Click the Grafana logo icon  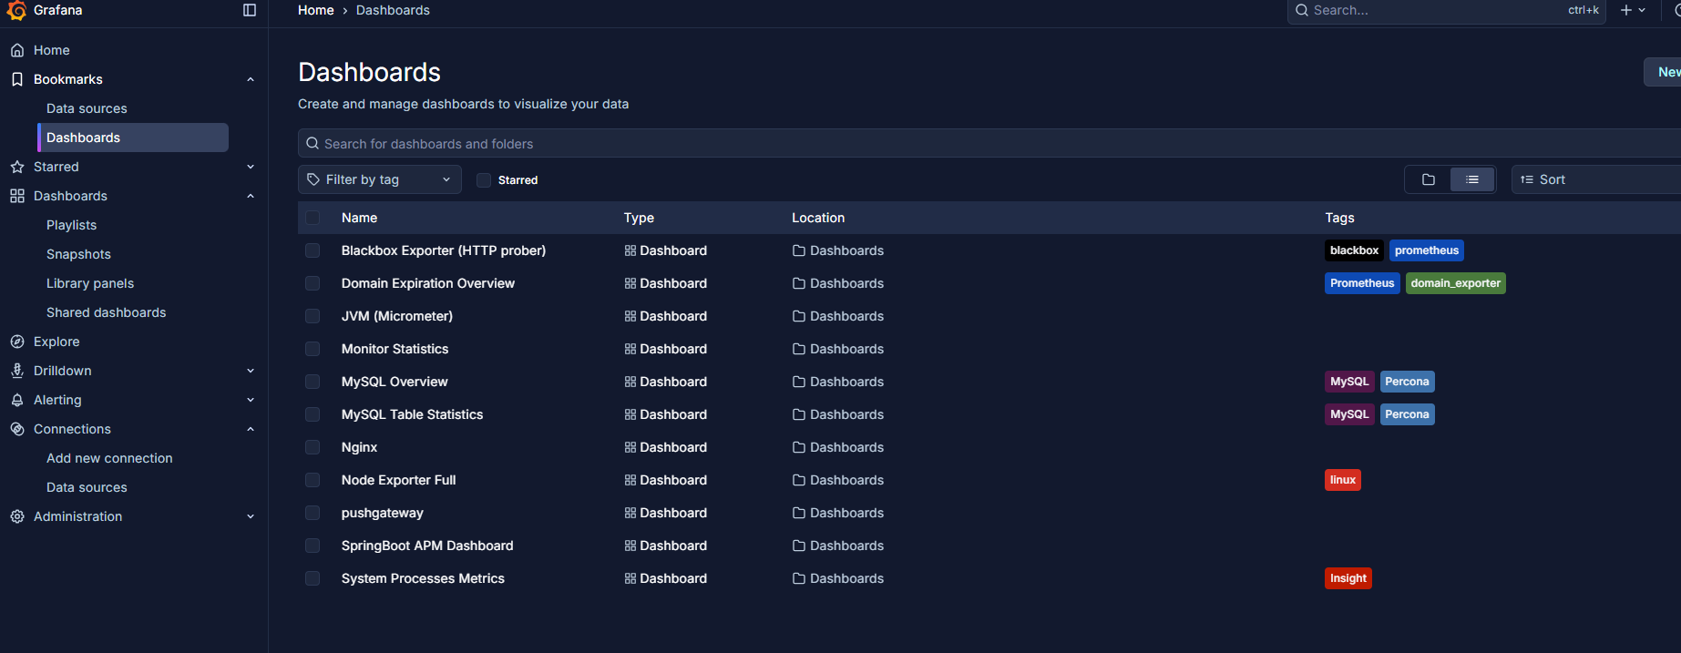pos(16,10)
